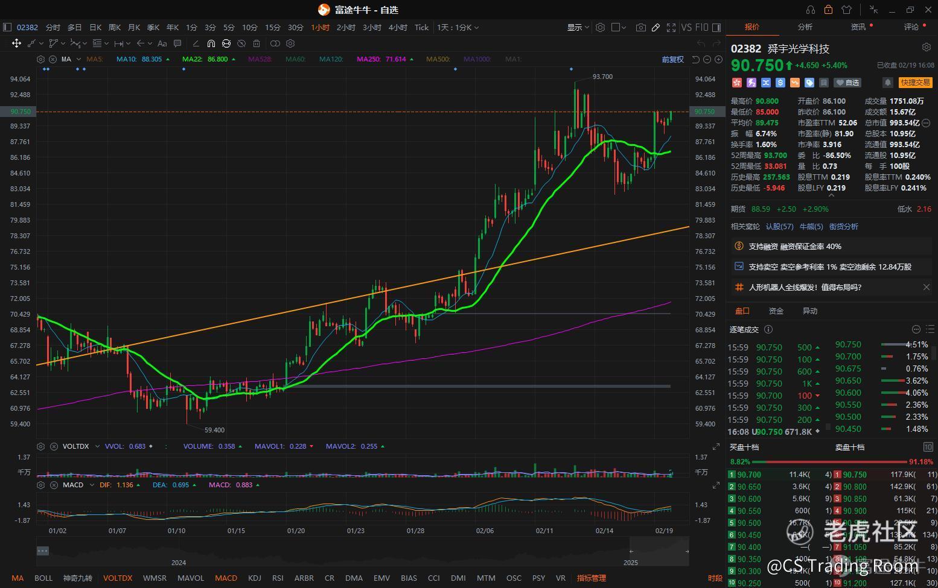Toggle the 自选 watchlist heart button
938x588 pixels.
(847, 83)
